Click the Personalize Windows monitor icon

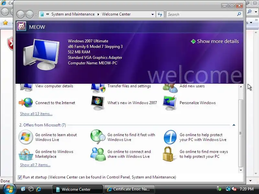(x=169, y=103)
